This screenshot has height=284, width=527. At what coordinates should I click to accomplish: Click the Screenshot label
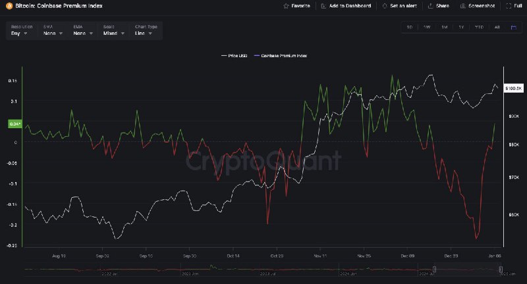[482, 6]
